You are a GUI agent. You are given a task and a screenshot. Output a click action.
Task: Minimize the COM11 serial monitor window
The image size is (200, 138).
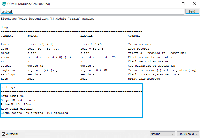click(172, 4)
